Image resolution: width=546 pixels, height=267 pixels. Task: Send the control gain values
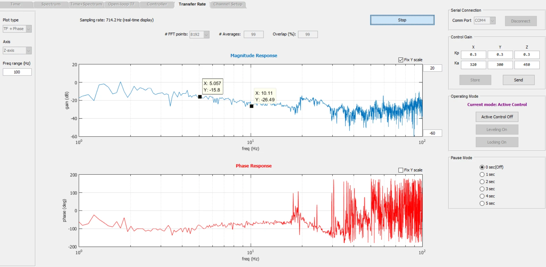pos(518,80)
